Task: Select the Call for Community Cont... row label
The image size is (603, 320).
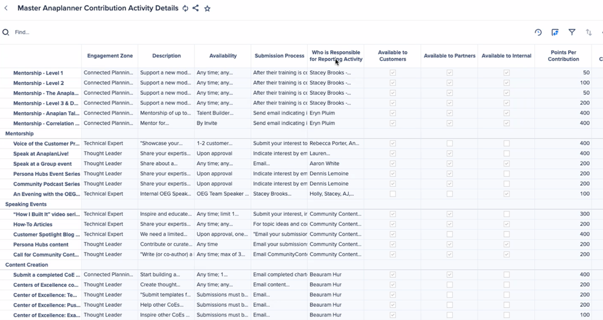Action: point(46,254)
